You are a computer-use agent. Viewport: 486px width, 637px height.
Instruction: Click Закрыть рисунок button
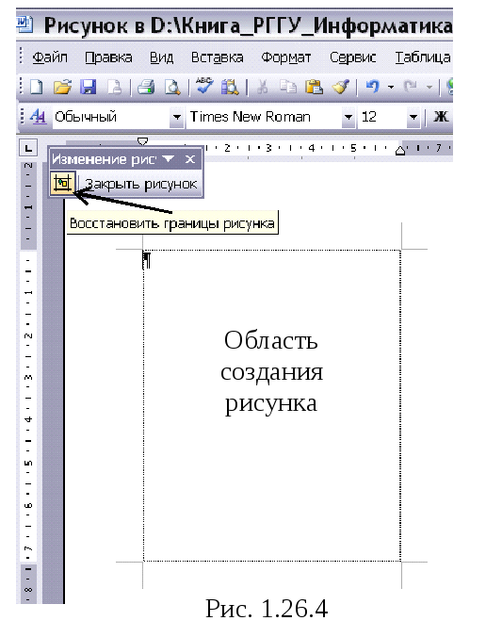click(140, 184)
